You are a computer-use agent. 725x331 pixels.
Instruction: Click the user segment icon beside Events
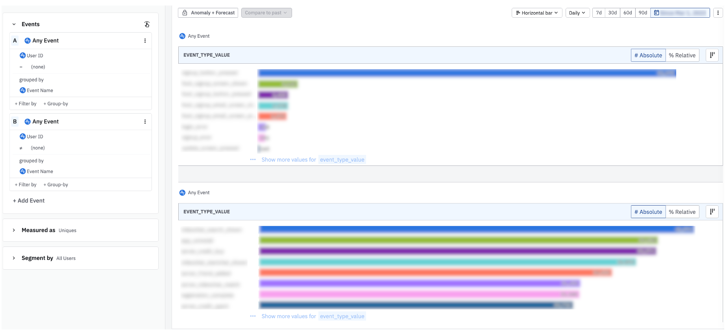(147, 24)
